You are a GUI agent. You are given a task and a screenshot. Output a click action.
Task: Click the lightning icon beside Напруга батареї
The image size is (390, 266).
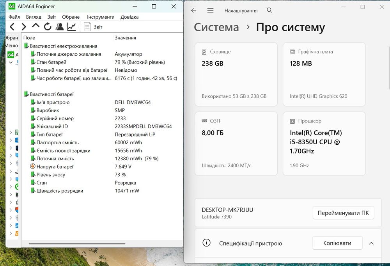[x=33, y=166]
